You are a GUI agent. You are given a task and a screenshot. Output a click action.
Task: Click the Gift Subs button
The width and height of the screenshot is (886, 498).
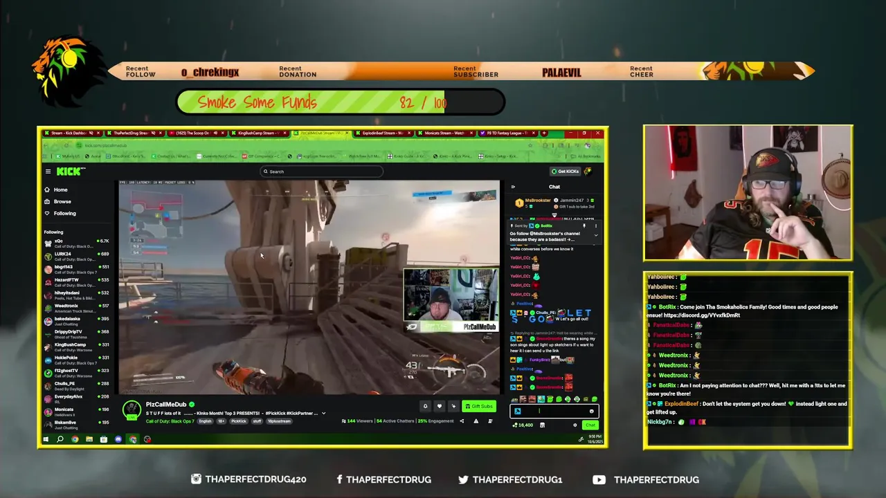point(479,406)
